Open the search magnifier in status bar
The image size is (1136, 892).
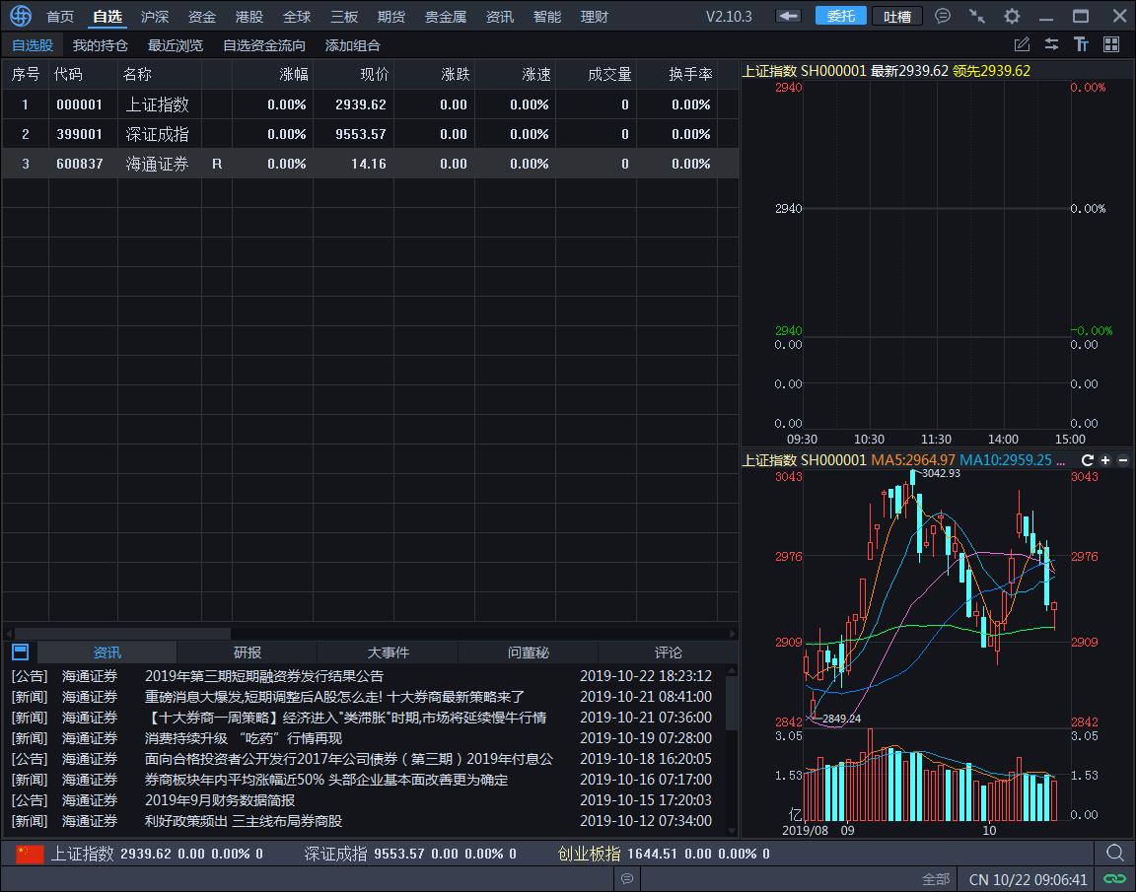coord(1114,854)
